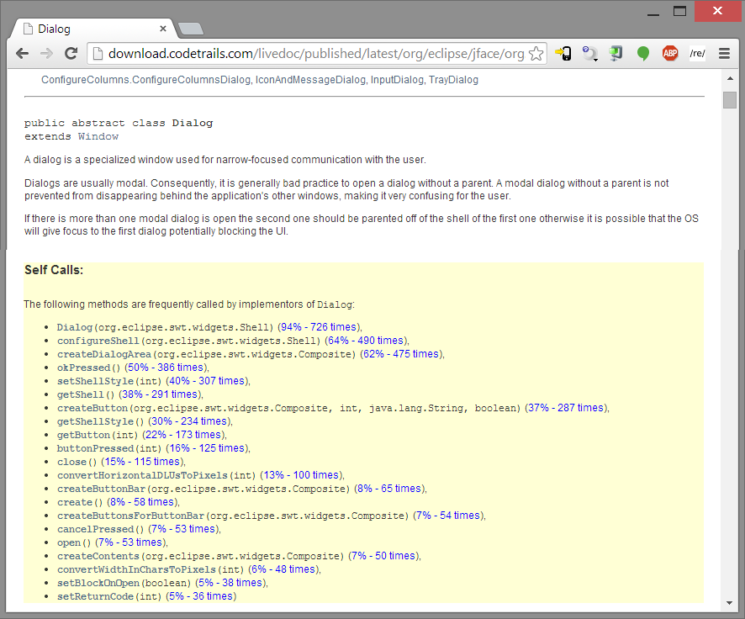
Task: Open the green monitor extension icon
Action: coord(616,54)
